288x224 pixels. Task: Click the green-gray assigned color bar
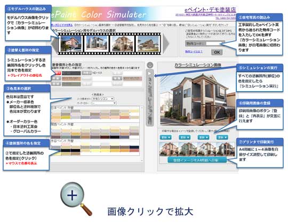point(71,84)
